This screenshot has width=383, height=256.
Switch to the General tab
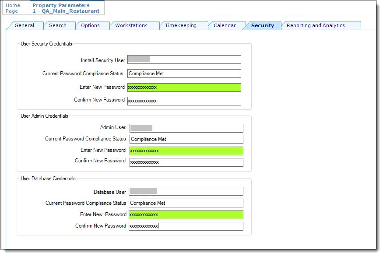(x=24, y=25)
